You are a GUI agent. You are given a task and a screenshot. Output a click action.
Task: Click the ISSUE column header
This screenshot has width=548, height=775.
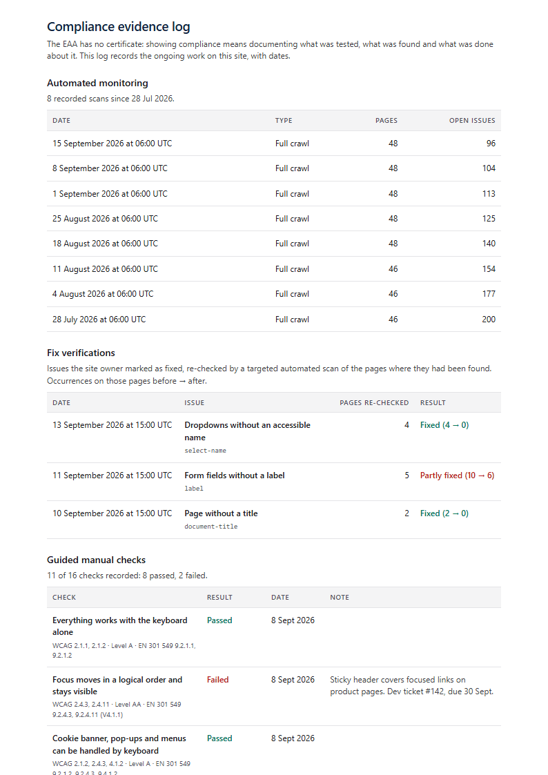pos(194,403)
